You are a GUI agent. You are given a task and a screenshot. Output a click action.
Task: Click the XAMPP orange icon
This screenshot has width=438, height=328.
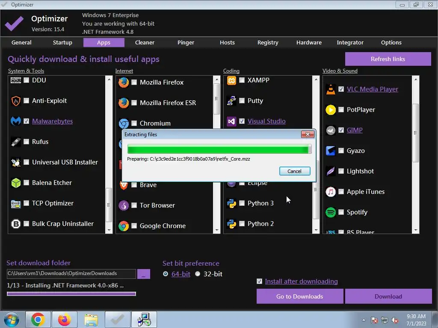[231, 80]
